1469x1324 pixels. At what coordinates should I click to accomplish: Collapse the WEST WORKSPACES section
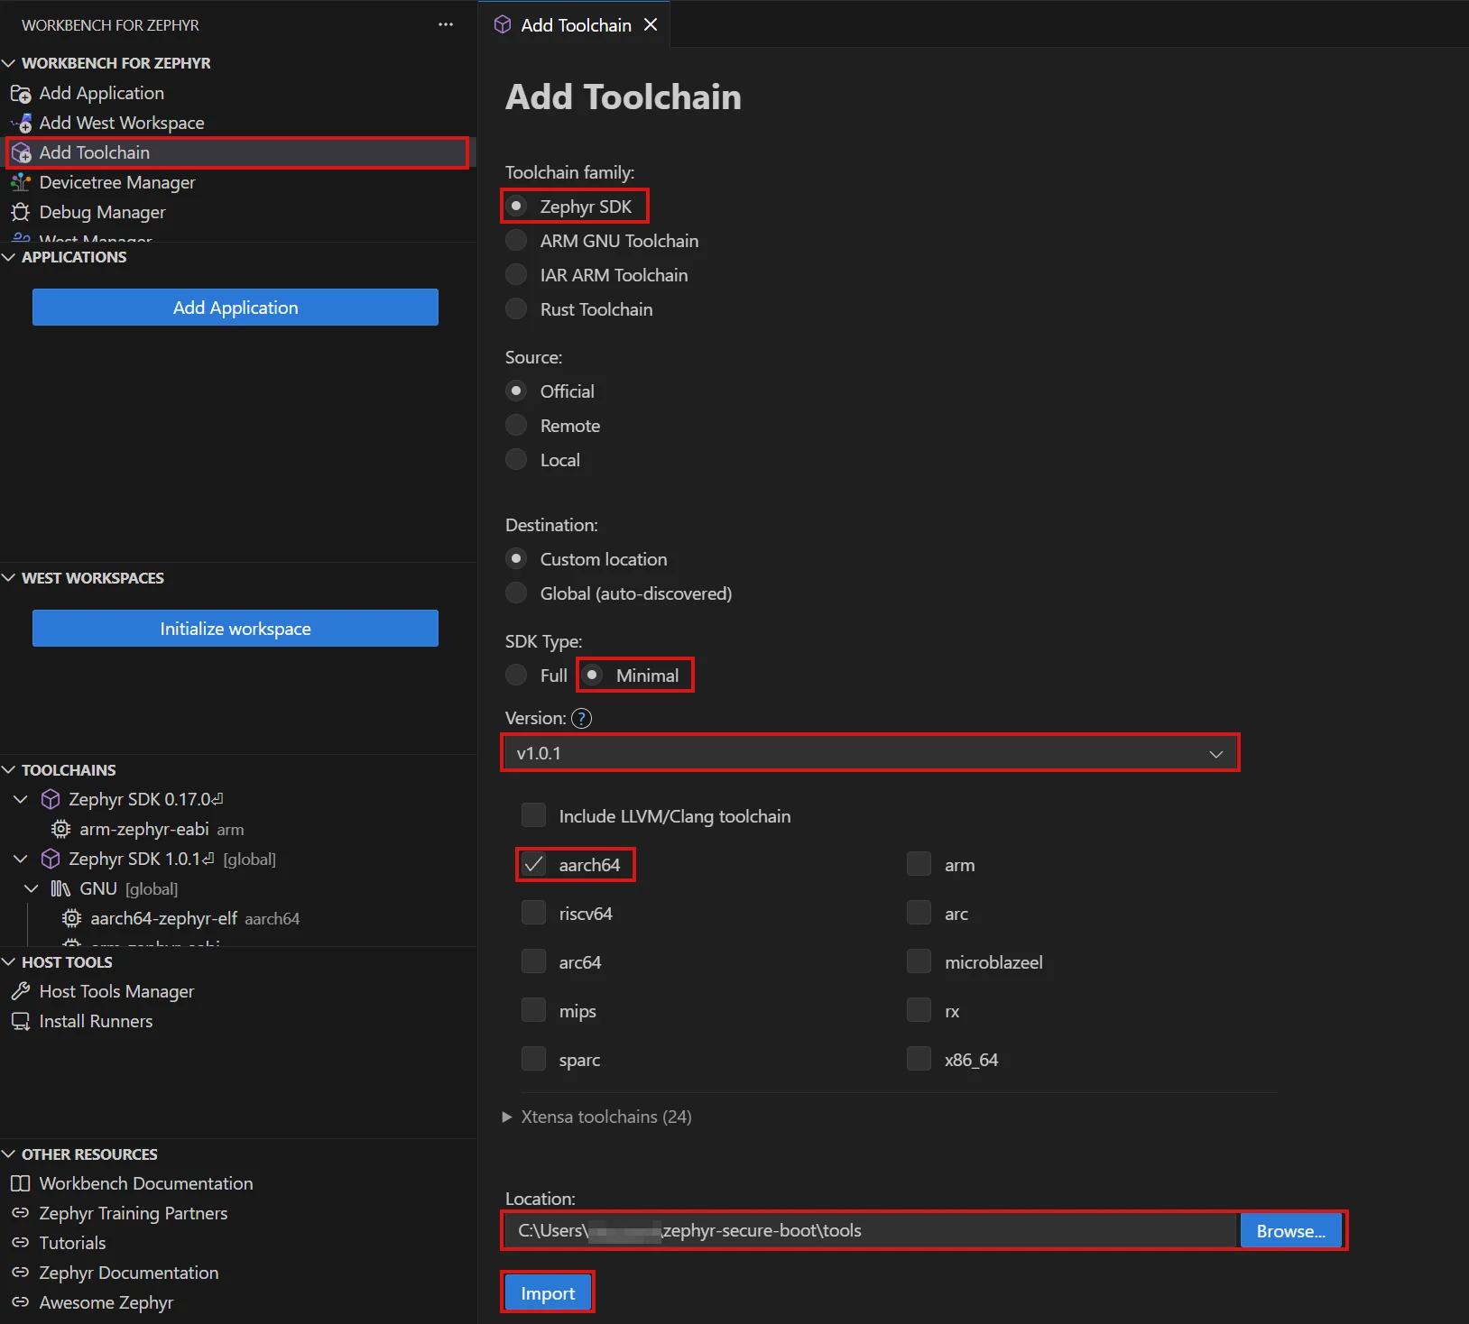coord(9,579)
